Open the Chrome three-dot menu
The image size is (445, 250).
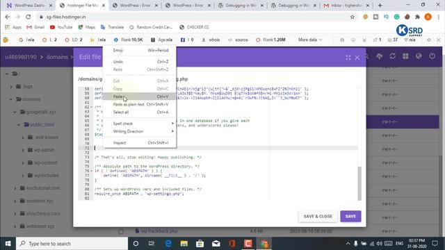click(x=439, y=17)
